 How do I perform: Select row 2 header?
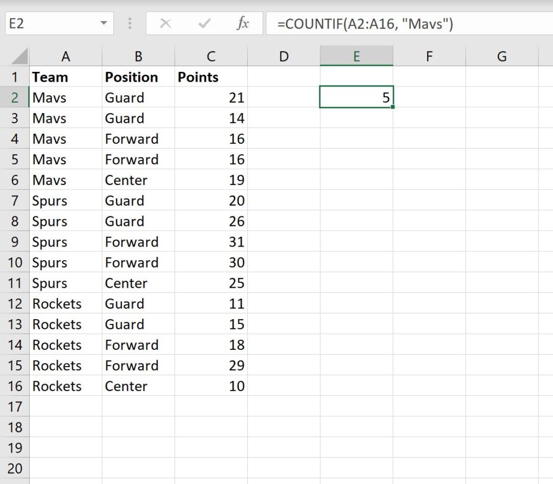tap(15, 97)
